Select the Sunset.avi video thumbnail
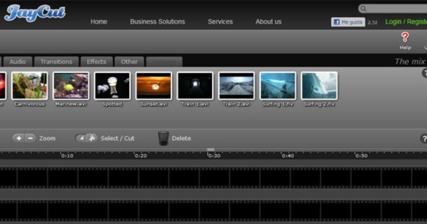 (154, 86)
